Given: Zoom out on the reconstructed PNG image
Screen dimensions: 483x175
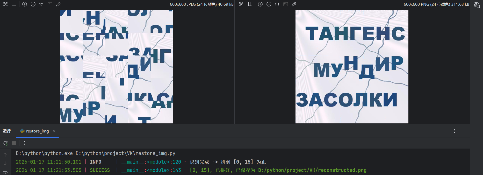Looking at the screenshot, I should click(x=269, y=4).
